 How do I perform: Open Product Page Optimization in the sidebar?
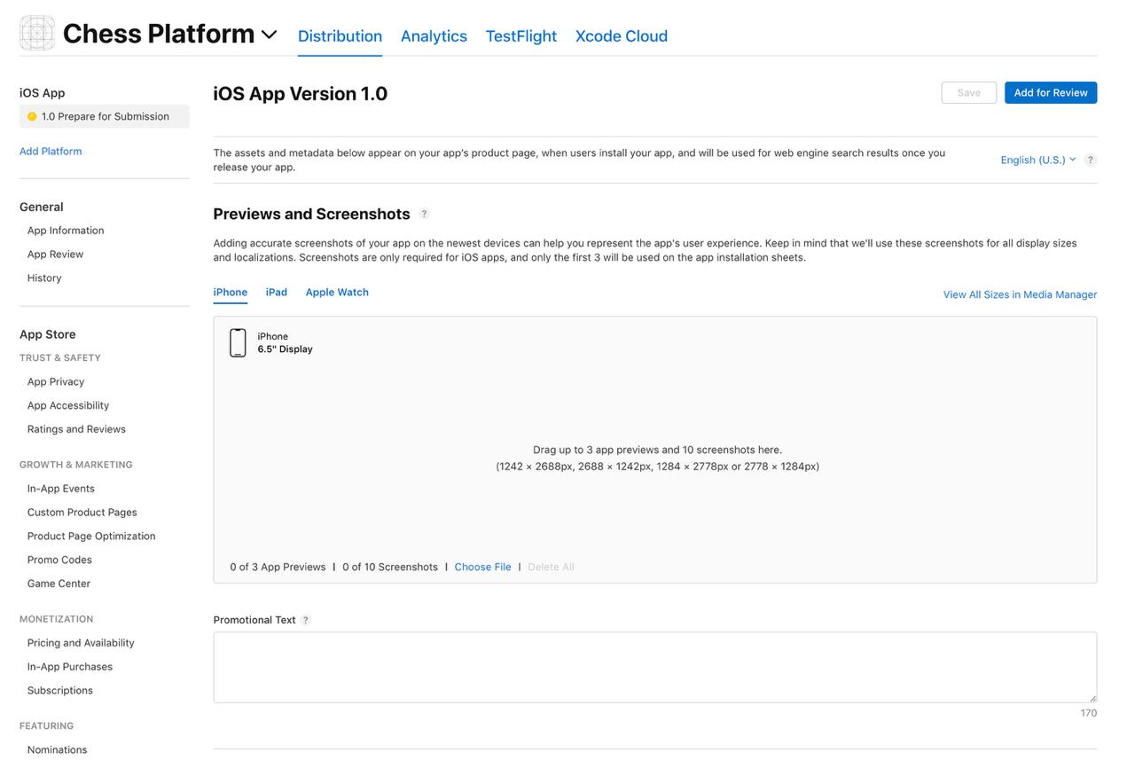91,537
